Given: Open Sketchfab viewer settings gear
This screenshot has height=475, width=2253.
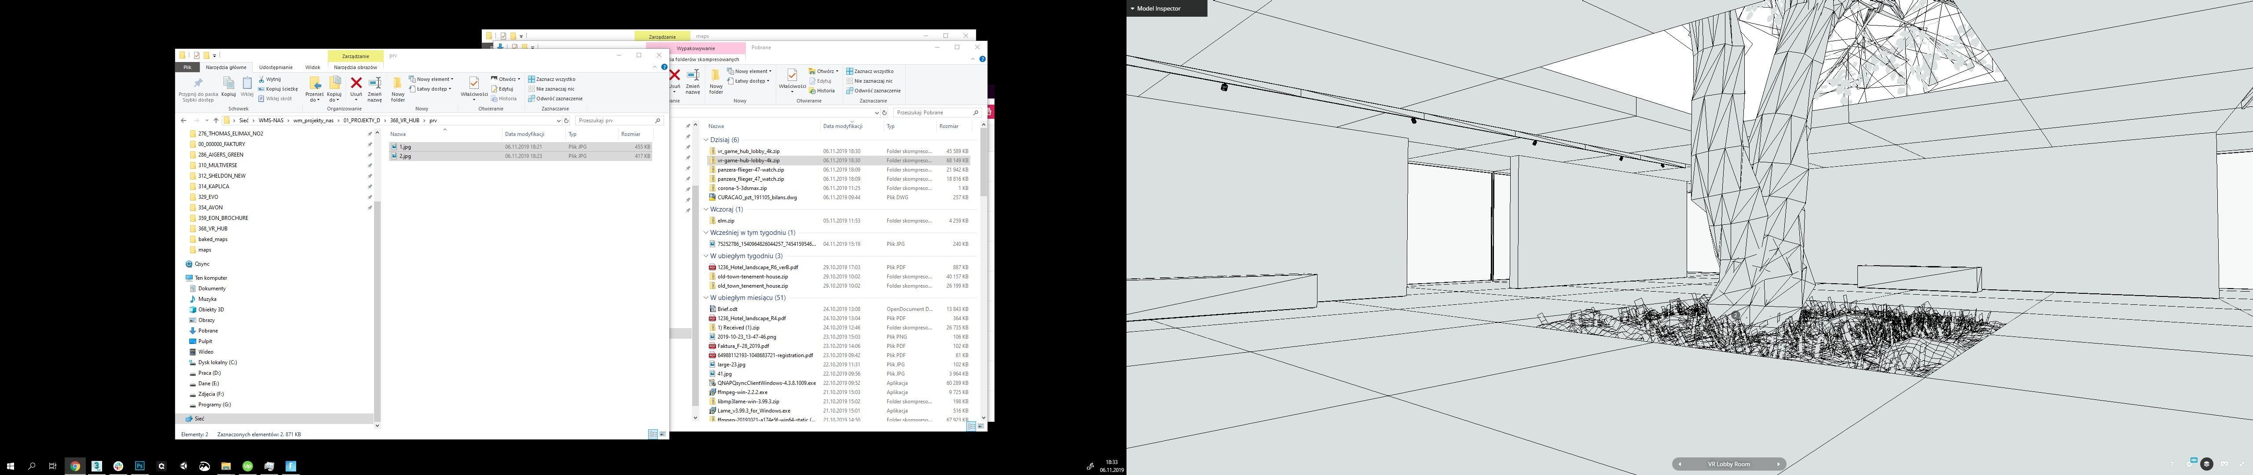Looking at the screenshot, I should point(2189,464).
